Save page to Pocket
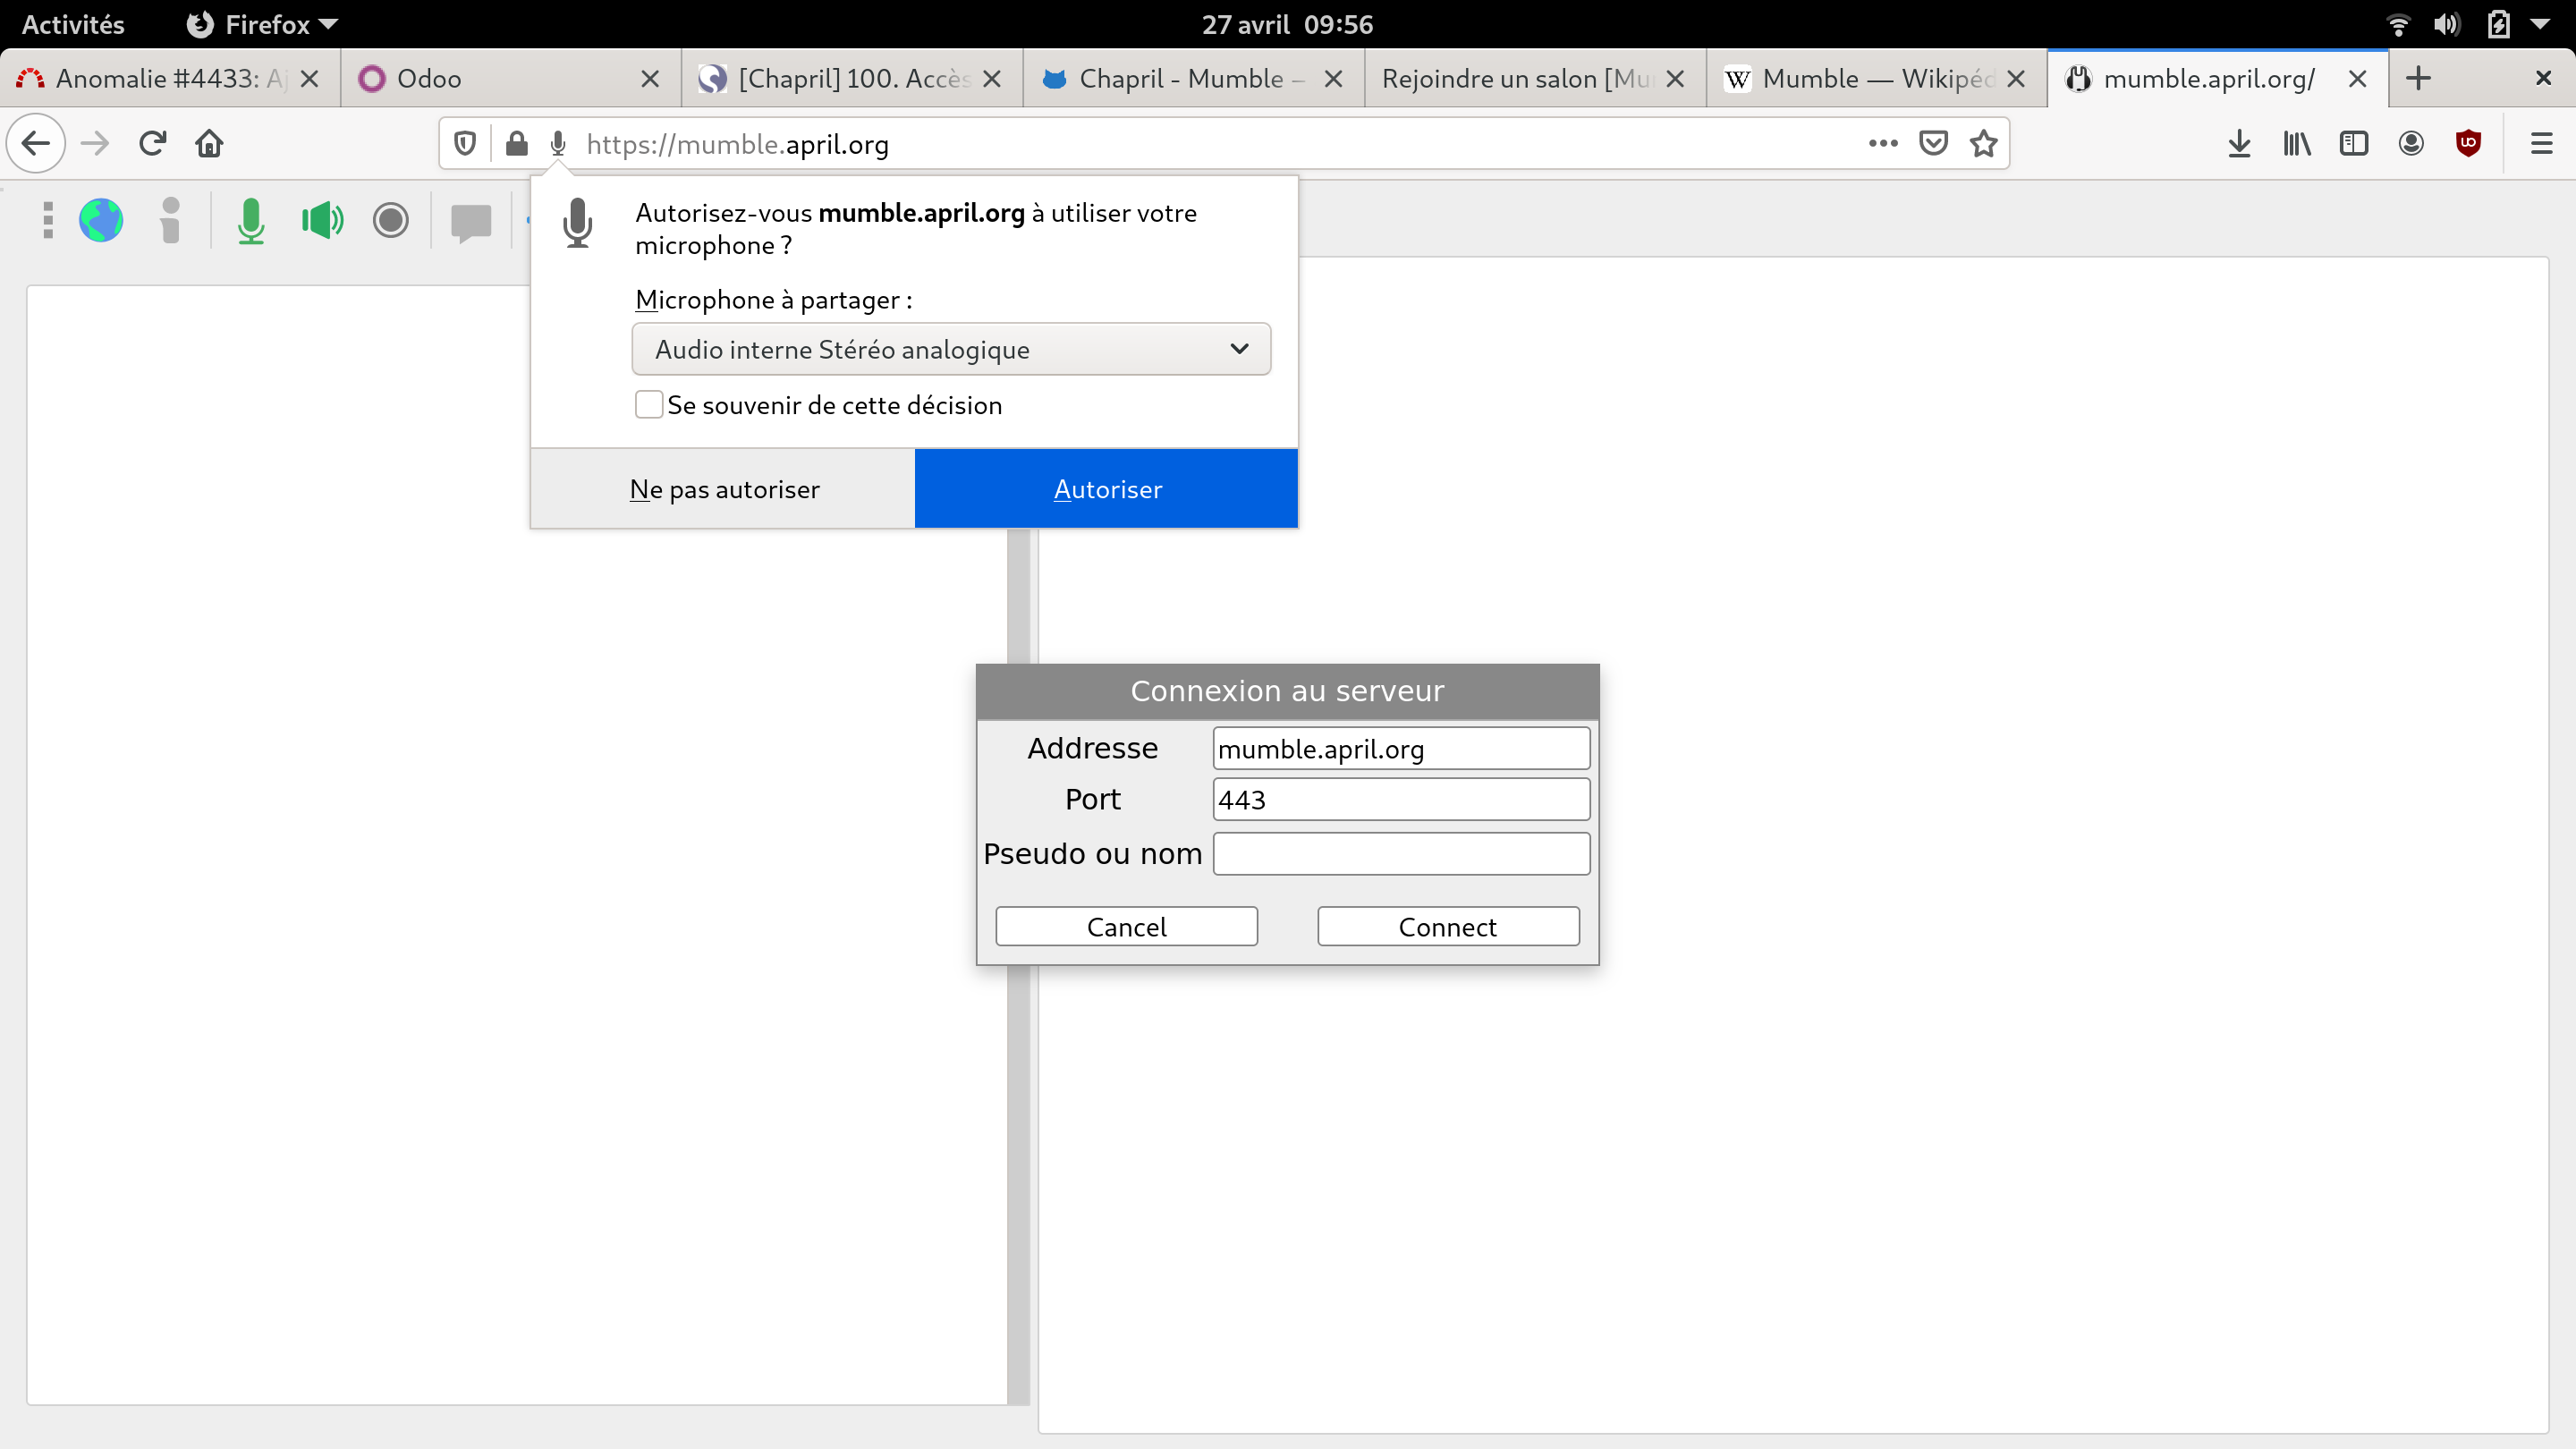This screenshot has width=2576, height=1449. pos(1934,144)
